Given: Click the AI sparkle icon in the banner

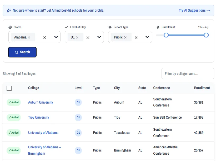Looking at the screenshot, I should click(9, 11).
